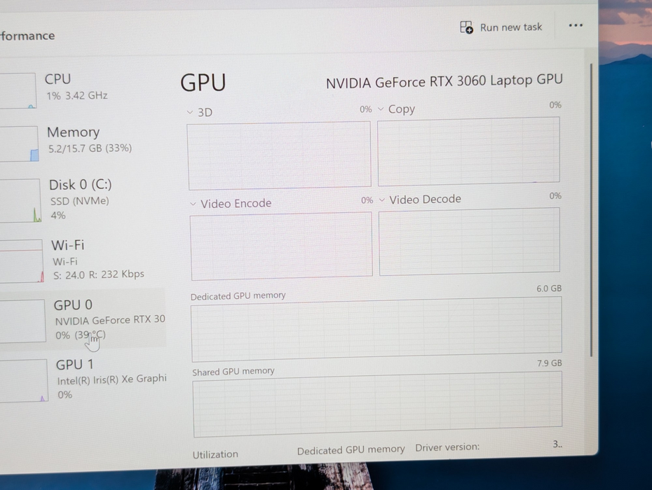This screenshot has height=490, width=652.
Task: Open the Video Encode engine dropdown
Action: point(193,204)
